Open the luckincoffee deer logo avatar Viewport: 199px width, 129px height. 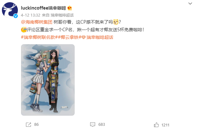coord(10,10)
